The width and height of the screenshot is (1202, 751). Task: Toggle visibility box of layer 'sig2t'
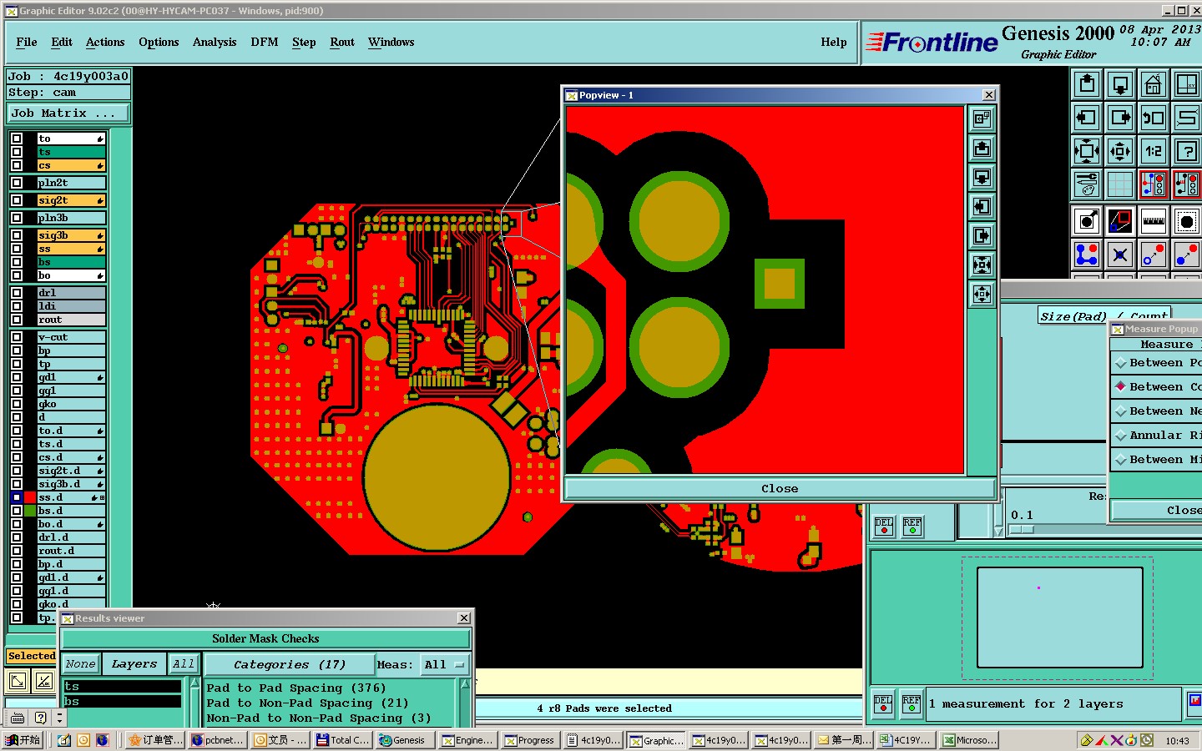pos(17,200)
